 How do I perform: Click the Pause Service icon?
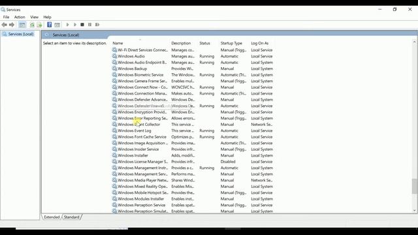pos(90,25)
